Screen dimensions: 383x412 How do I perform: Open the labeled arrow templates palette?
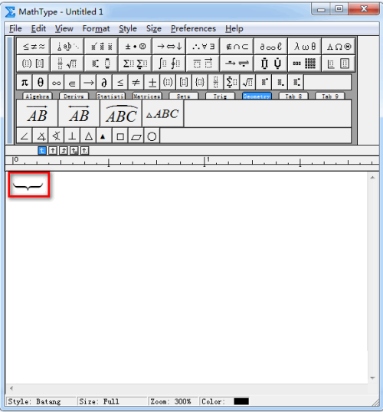point(237,64)
